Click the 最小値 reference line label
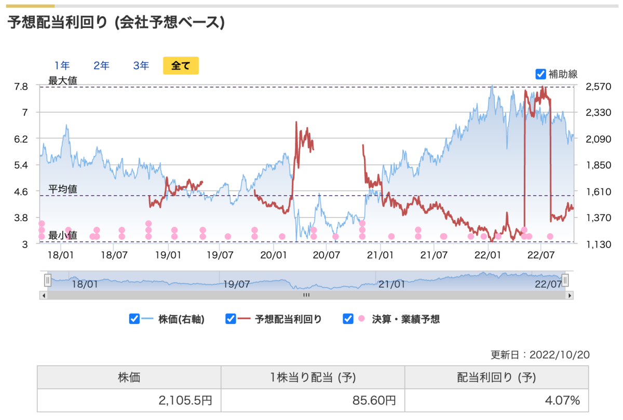Viewport: 623px width, 420px height. 62,236
